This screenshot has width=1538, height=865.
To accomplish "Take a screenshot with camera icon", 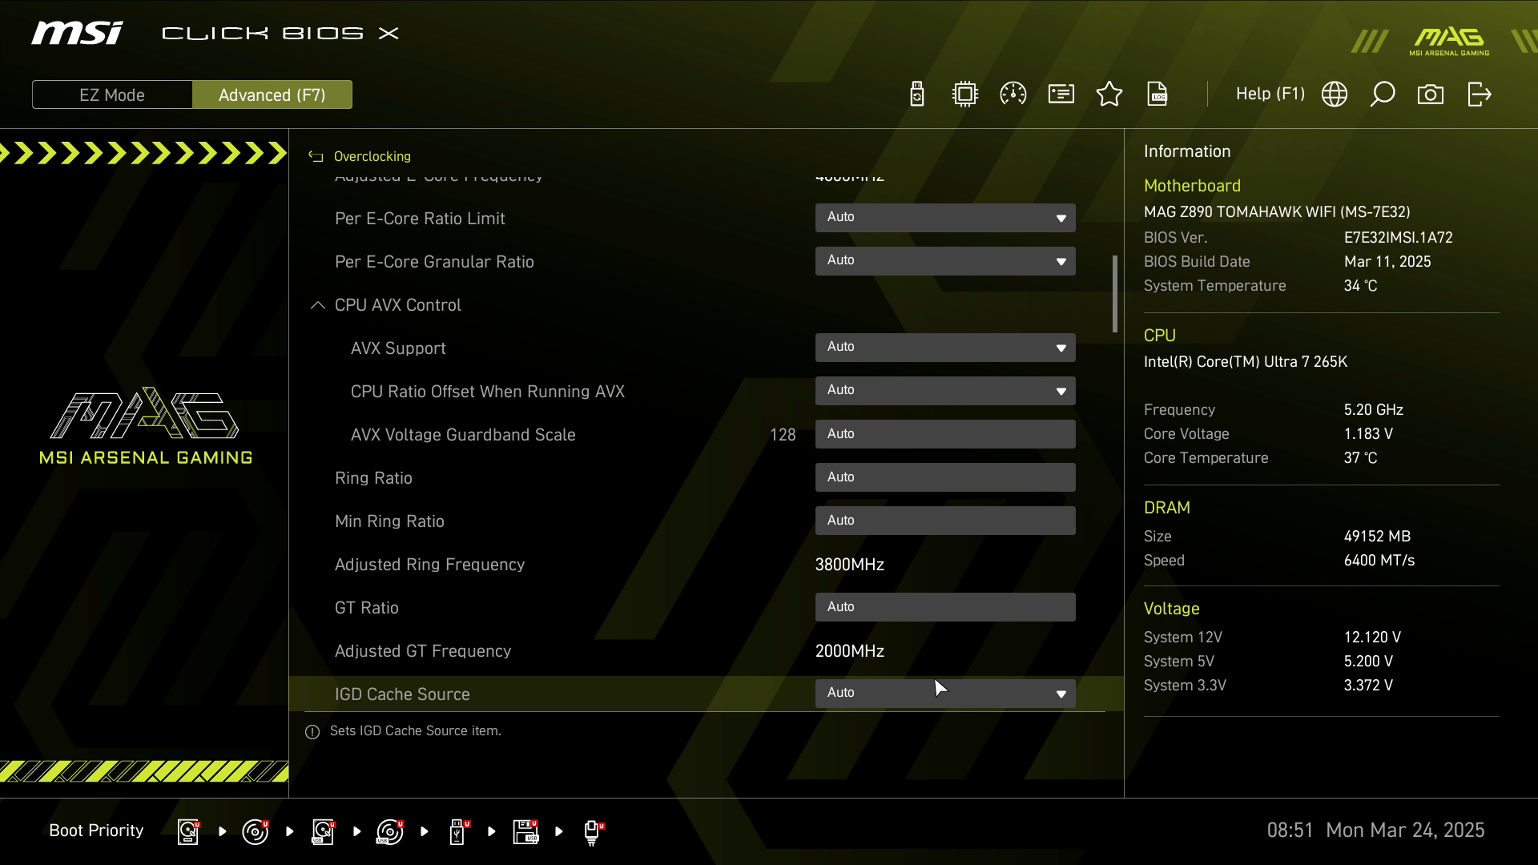I will point(1431,95).
